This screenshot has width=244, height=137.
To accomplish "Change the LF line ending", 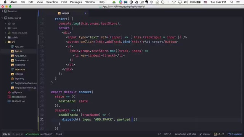I will (x=159, y=134).
